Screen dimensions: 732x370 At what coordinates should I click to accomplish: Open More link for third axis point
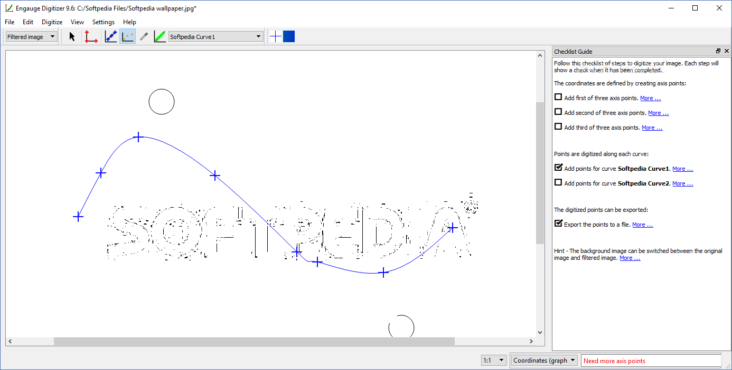click(x=652, y=128)
